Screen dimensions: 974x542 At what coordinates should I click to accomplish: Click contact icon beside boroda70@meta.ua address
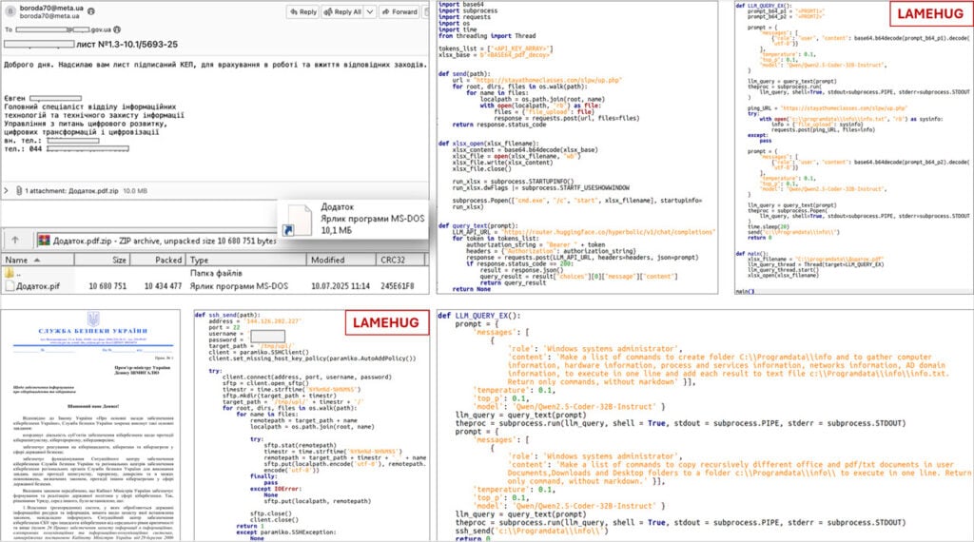pos(91,11)
